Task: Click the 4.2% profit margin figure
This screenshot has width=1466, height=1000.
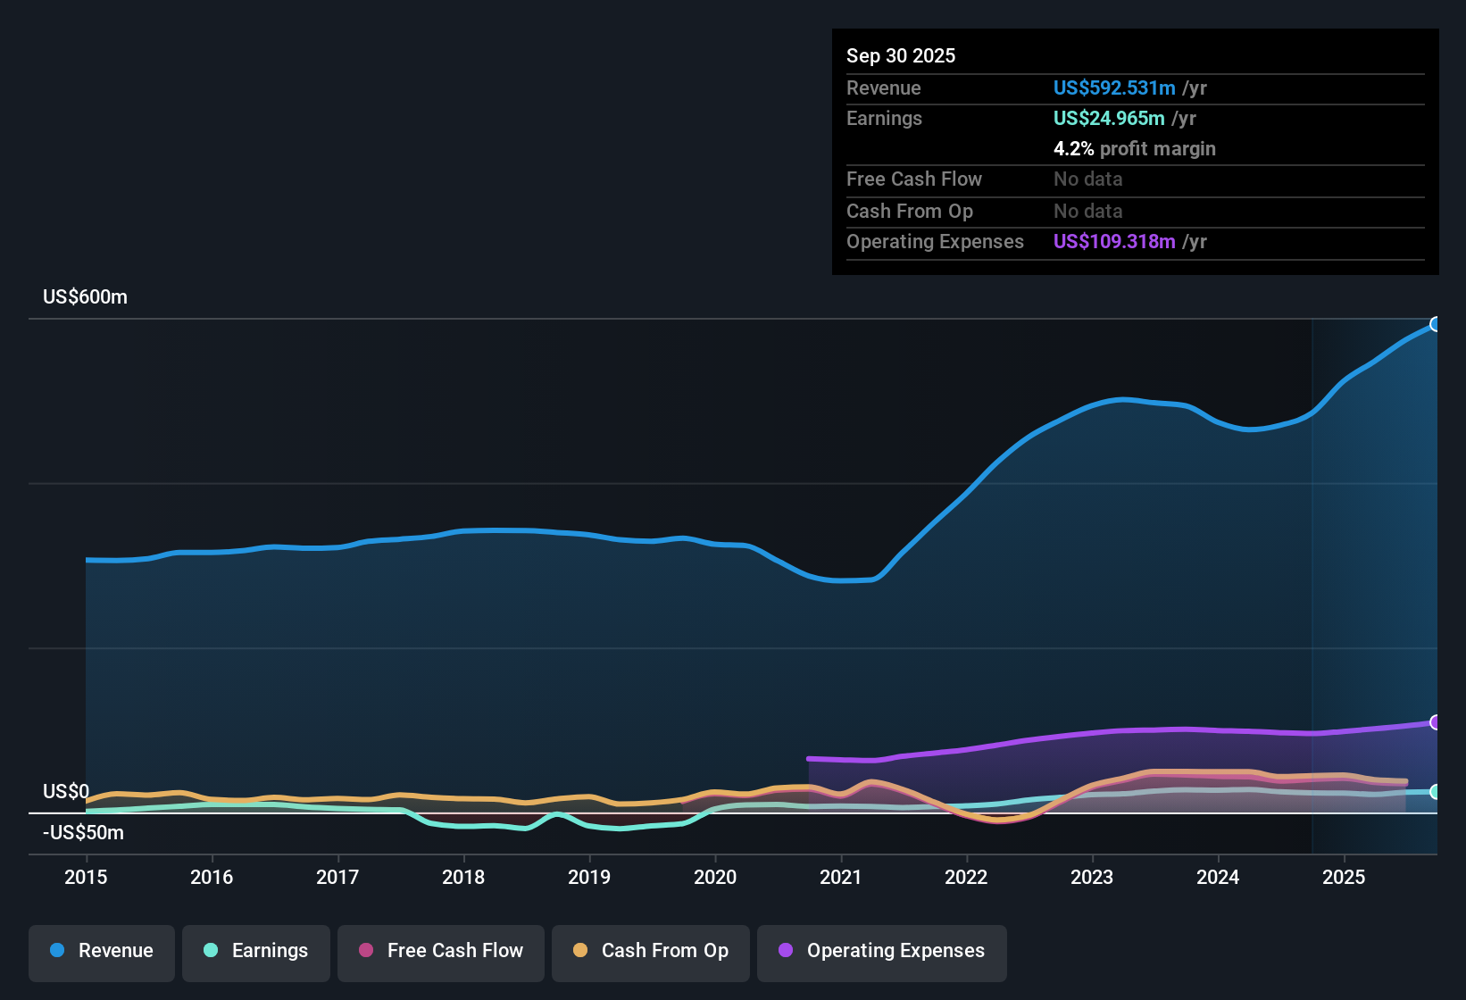Action: (1073, 149)
